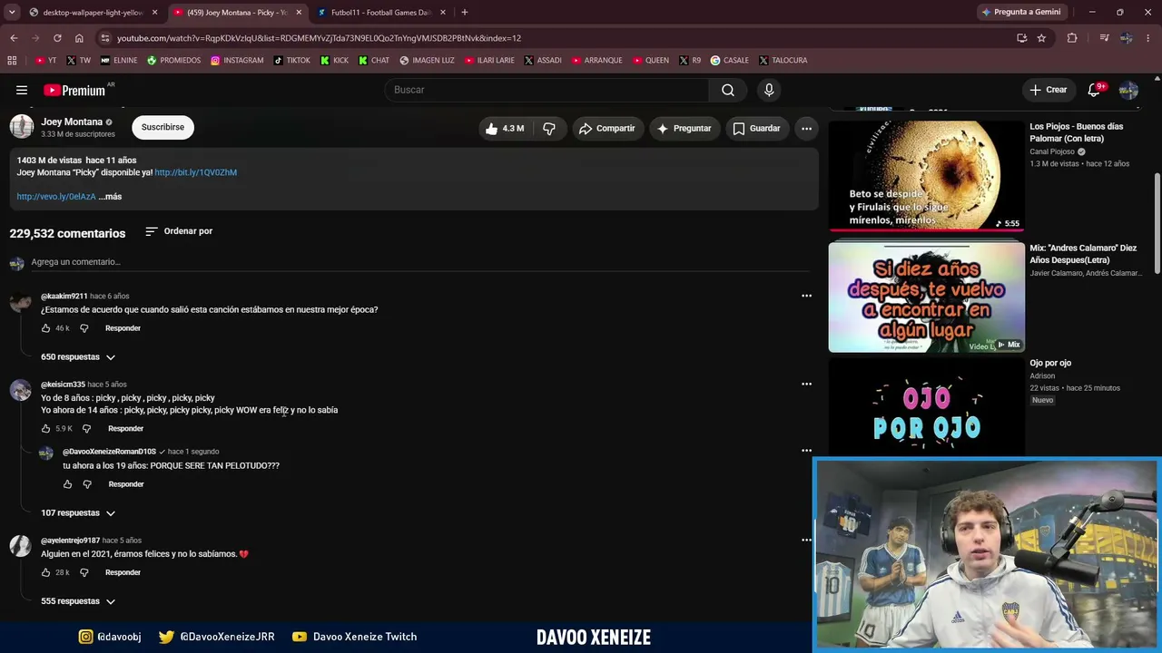Open the browser extensions puzzle icon
The height and width of the screenshot is (653, 1162).
(x=1072, y=38)
